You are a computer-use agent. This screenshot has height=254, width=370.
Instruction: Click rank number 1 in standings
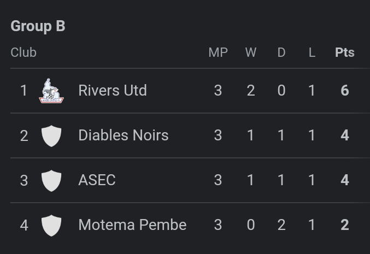24,91
